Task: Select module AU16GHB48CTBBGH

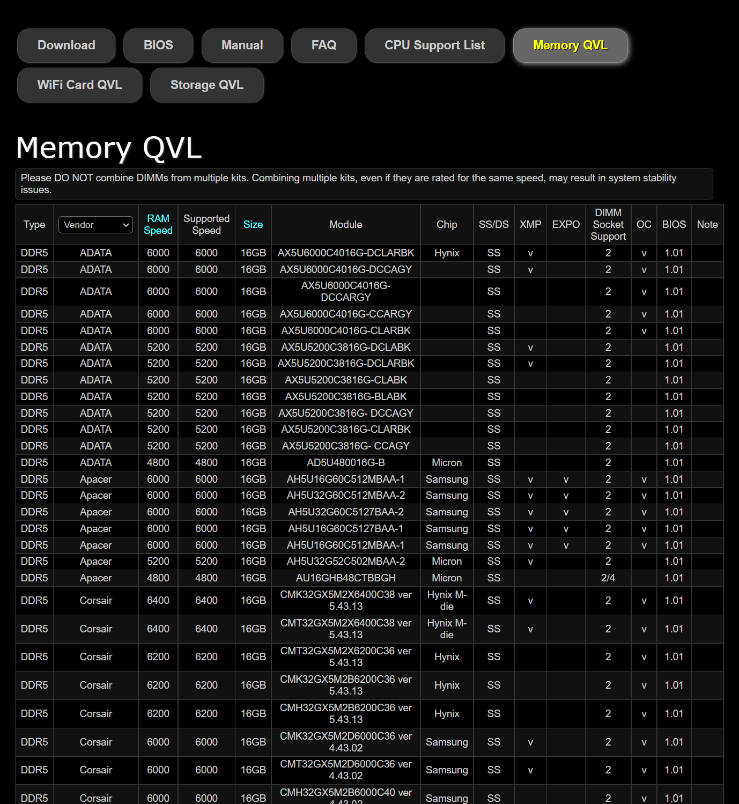Action: coord(346,578)
